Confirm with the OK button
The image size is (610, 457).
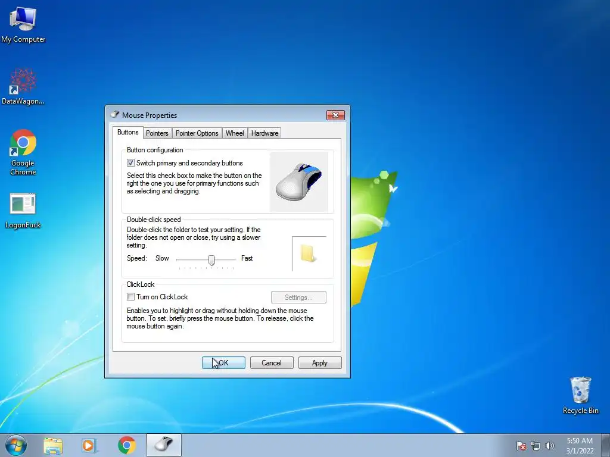[x=223, y=362]
